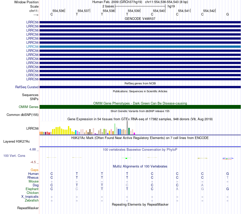
Task: Click the Layered H3K27Ac label
Action: click(16, 142)
